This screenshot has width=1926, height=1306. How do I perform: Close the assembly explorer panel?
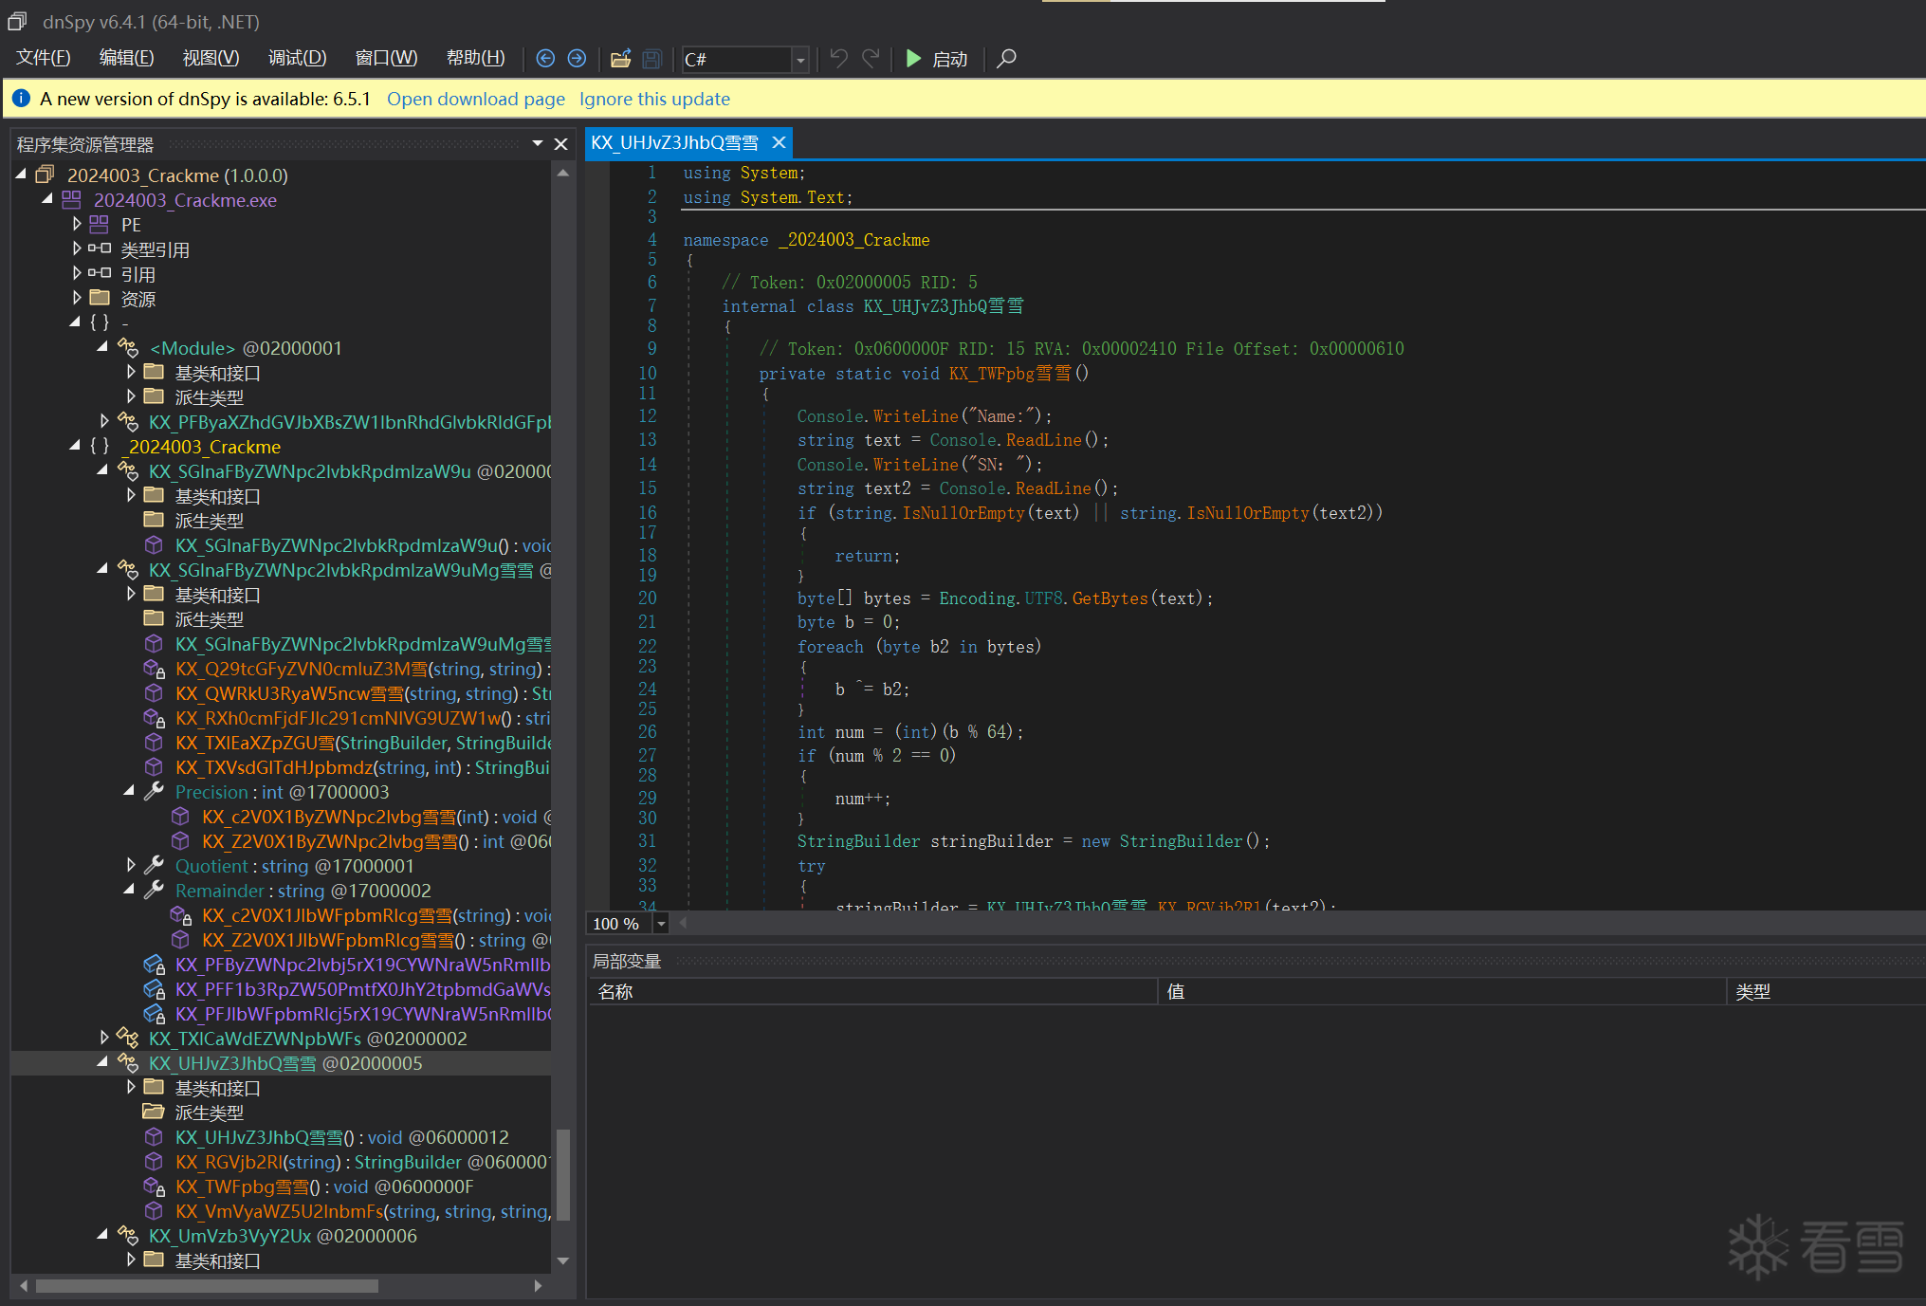(560, 144)
